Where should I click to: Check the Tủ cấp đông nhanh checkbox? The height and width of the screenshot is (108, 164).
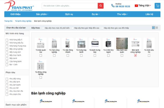click(68, 55)
